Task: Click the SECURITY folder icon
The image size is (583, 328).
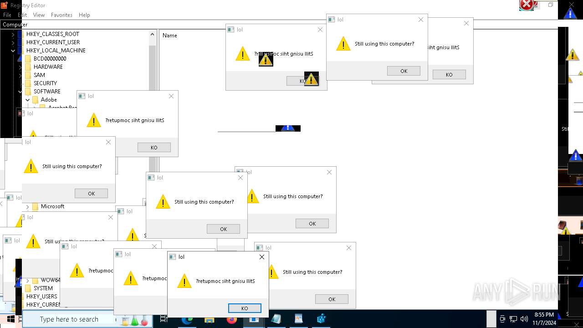Action: tap(28, 83)
